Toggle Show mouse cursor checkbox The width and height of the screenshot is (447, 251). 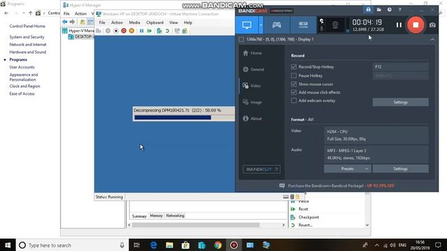[x=293, y=84]
